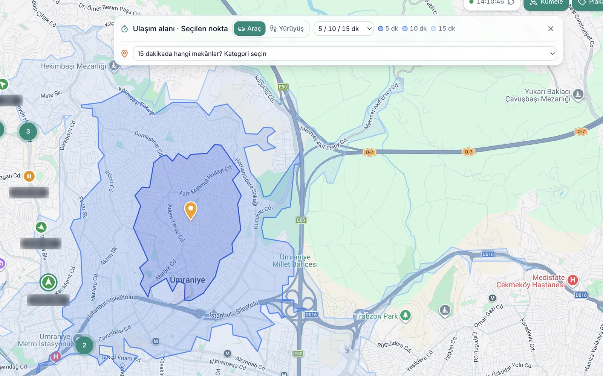Click the metro M icon below Çavuşbaşı Cd.
The image size is (603, 376).
pyautogui.click(x=156, y=341)
